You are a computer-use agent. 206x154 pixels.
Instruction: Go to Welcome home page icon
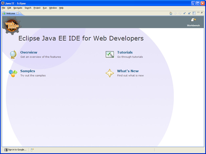click(171, 13)
